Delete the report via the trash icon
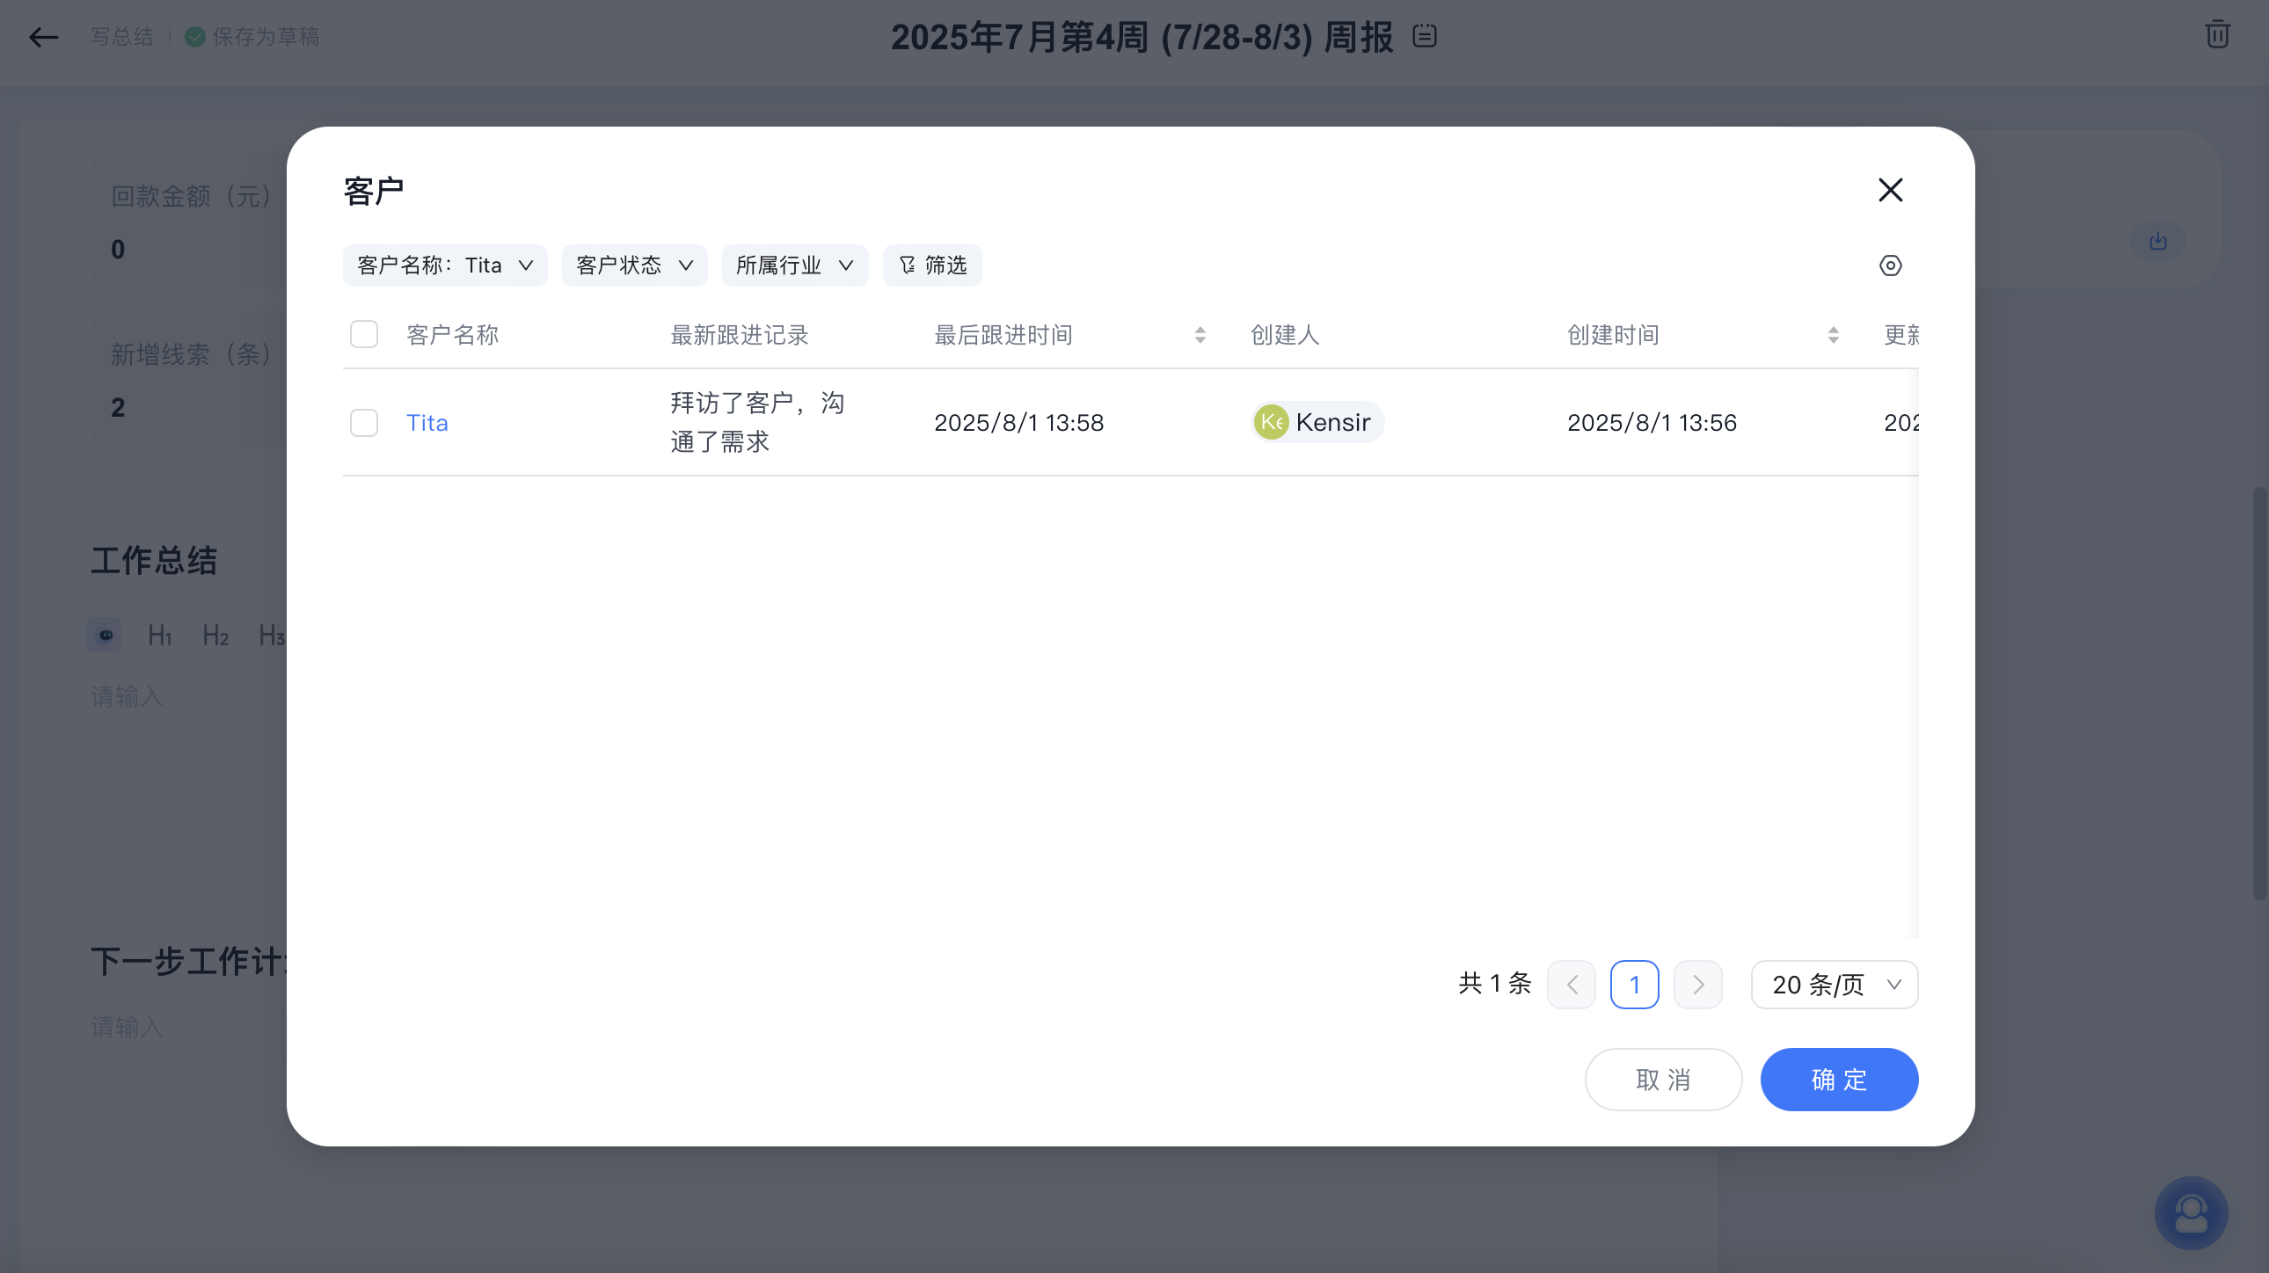 tap(2216, 34)
